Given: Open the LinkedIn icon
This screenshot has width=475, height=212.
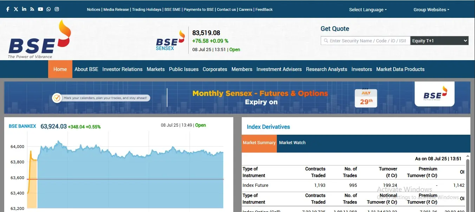Looking at the screenshot, I should tap(24, 9).
